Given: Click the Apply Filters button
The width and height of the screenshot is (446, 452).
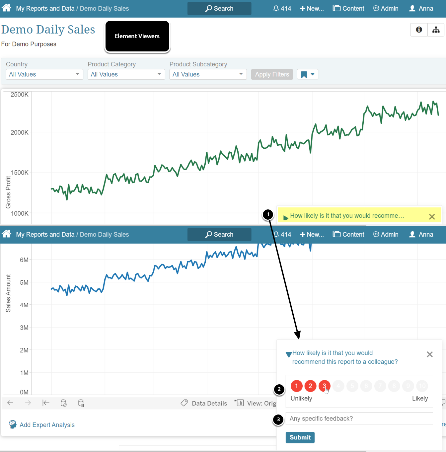Looking at the screenshot, I should coord(272,74).
